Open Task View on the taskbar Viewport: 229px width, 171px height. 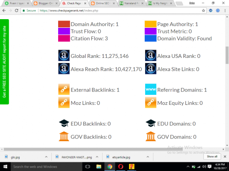click(x=87, y=166)
